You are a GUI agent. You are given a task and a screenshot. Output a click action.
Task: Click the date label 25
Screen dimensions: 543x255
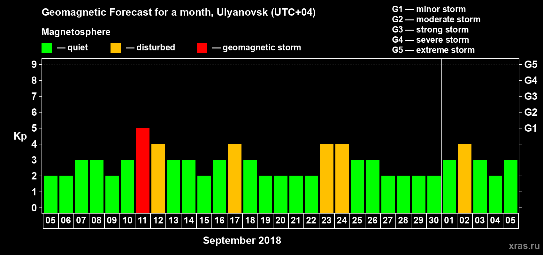click(x=357, y=220)
